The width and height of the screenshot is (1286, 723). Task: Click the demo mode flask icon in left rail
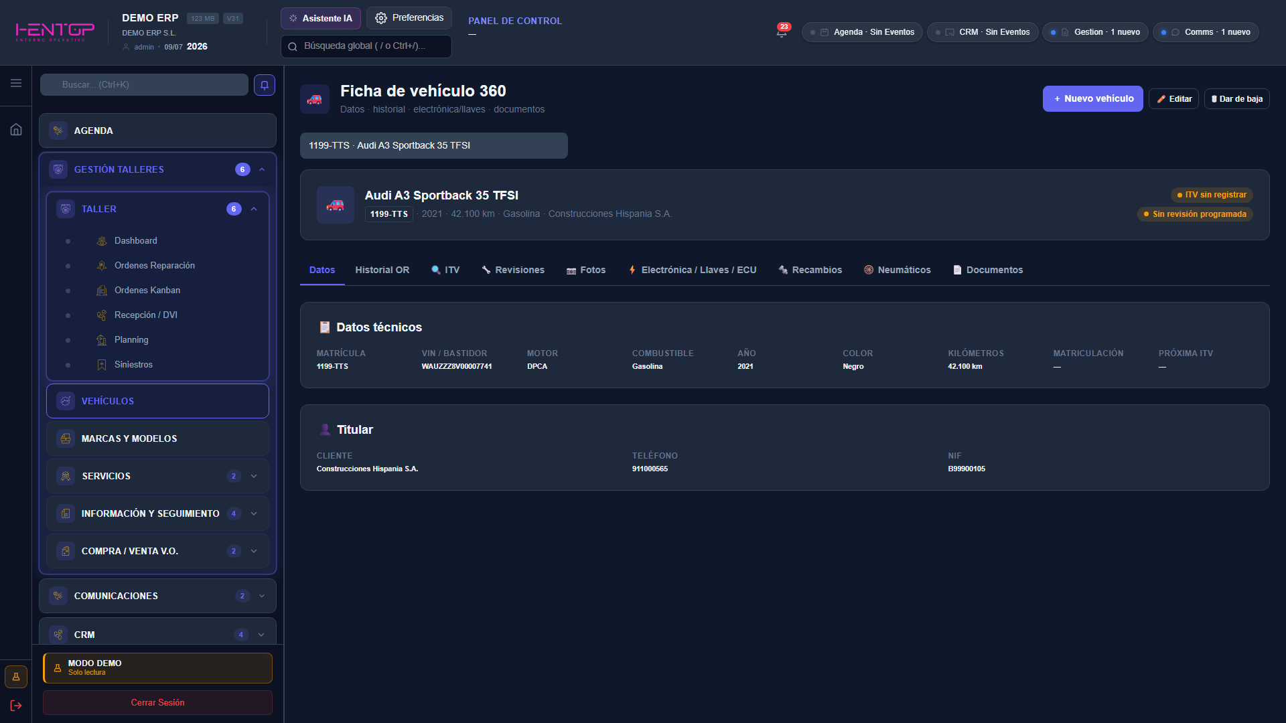tap(16, 677)
